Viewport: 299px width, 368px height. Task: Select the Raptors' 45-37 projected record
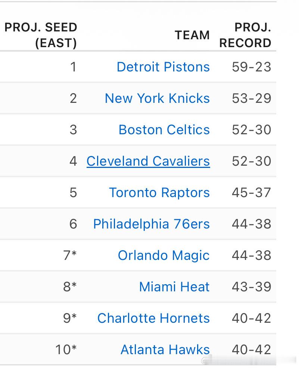[251, 193]
